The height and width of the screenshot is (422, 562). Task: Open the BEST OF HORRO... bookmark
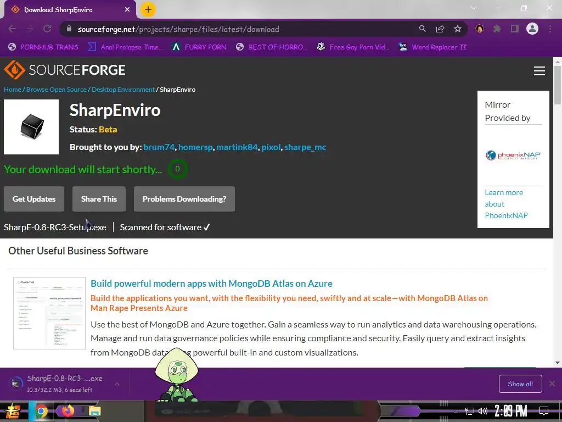271,47
